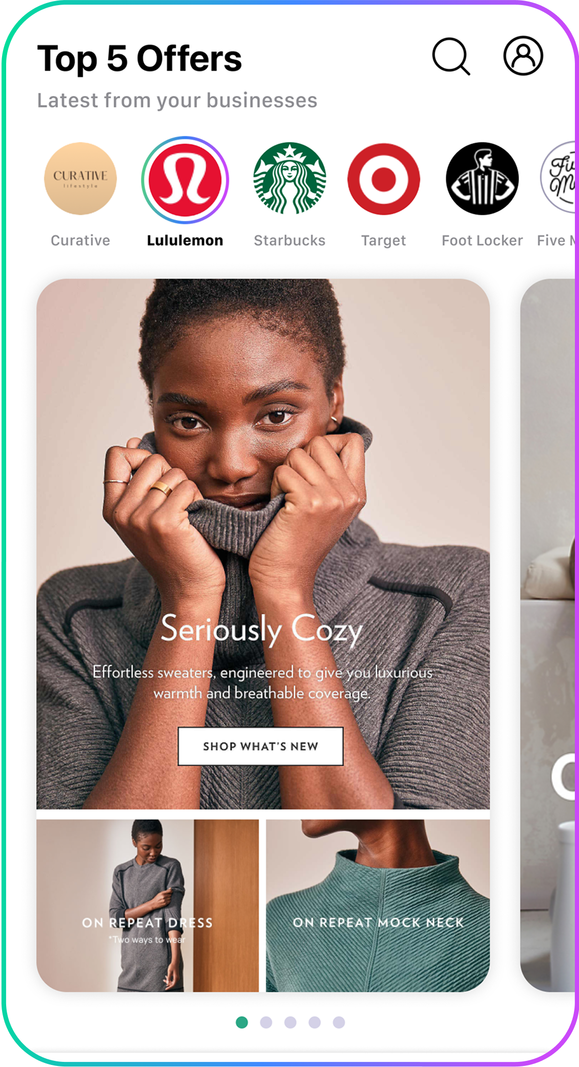
Task: Pick the Foot Locker referee logo
Action: click(482, 178)
